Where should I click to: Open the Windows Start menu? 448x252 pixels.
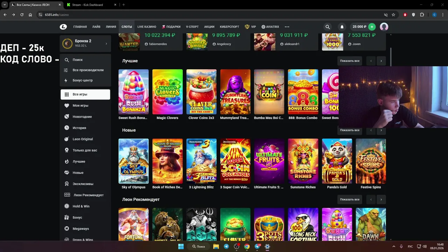[x=181, y=246]
